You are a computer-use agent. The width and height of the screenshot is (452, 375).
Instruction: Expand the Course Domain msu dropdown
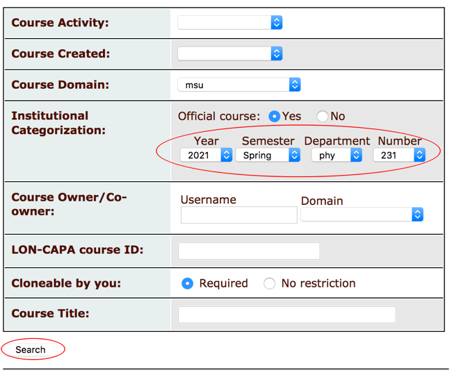[239, 85]
